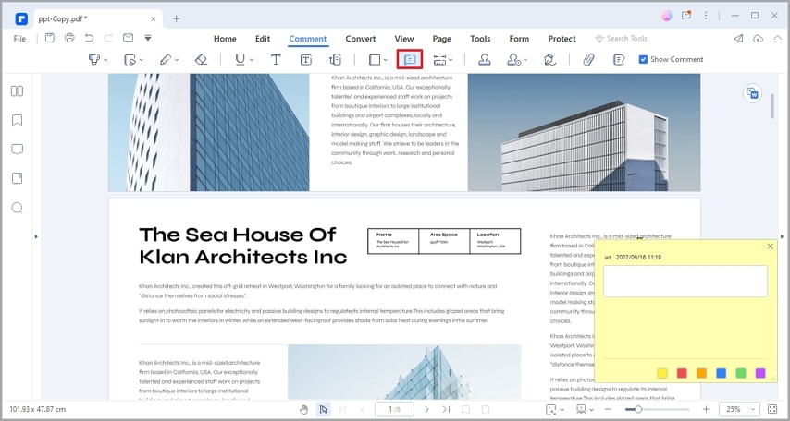Expand pencil tool options arrow
The width and height of the screenshot is (790, 421).
tap(177, 60)
